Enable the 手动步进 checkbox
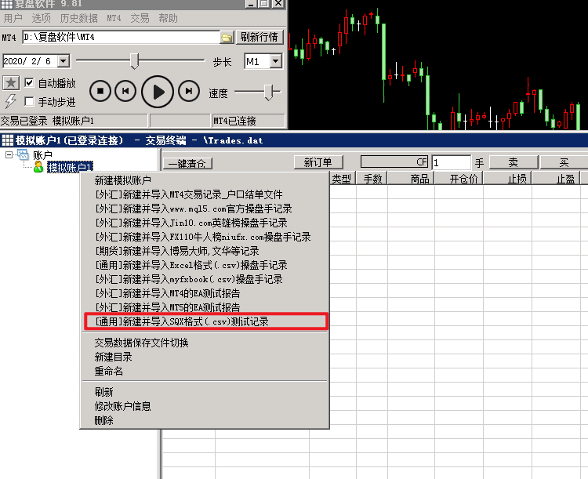Viewport: 588px width, 479px height. (29, 102)
